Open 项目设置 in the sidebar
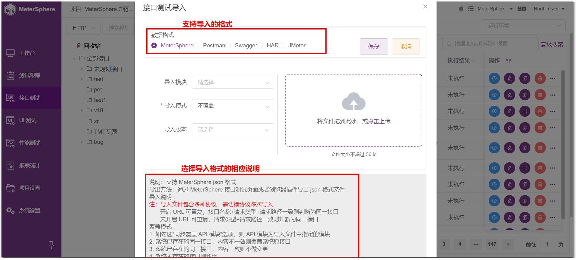Image resolution: width=576 pixels, height=260 pixels. click(x=31, y=188)
